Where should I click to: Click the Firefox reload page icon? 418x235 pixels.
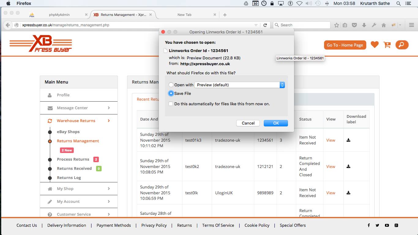pos(265,25)
